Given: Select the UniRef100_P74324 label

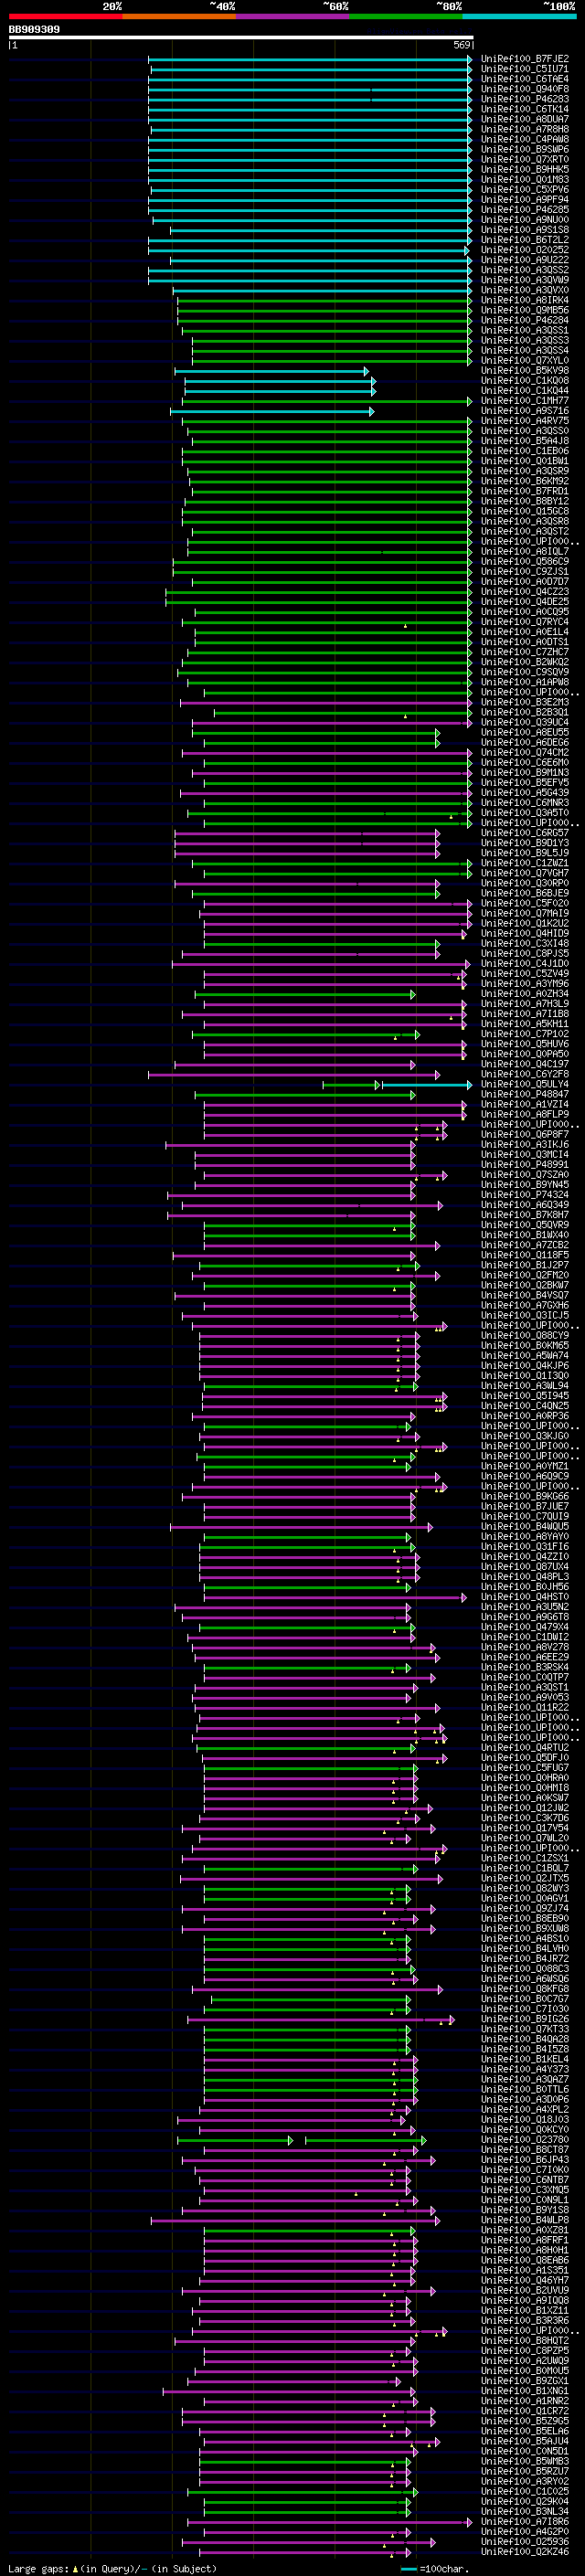Looking at the screenshot, I should coord(525,1195).
